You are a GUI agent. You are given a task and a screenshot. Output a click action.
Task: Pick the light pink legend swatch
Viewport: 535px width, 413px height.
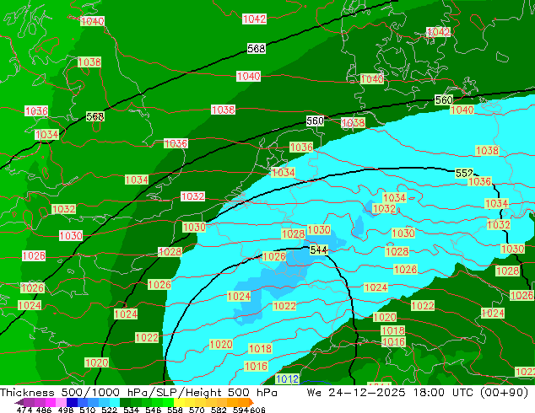point(61,402)
